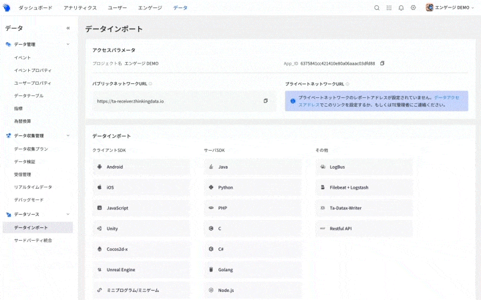Viewport: 481px width, 300px height.
Task: Show help for プライベートネットワークURL
Action: click(347, 84)
